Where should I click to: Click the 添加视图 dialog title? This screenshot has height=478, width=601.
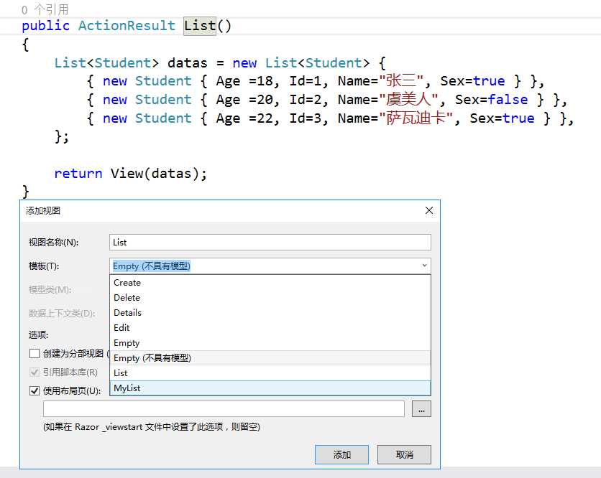point(43,210)
